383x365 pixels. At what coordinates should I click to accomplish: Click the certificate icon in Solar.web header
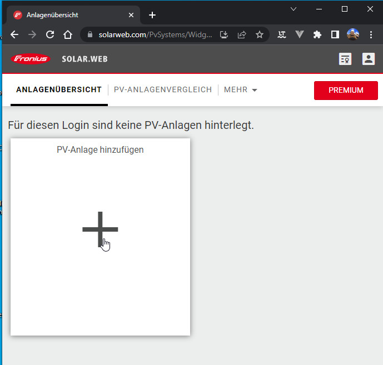point(346,59)
